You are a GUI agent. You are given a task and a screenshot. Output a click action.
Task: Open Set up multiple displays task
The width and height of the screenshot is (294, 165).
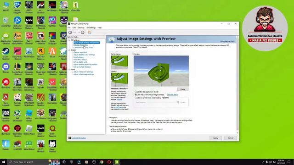(x=82, y=67)
